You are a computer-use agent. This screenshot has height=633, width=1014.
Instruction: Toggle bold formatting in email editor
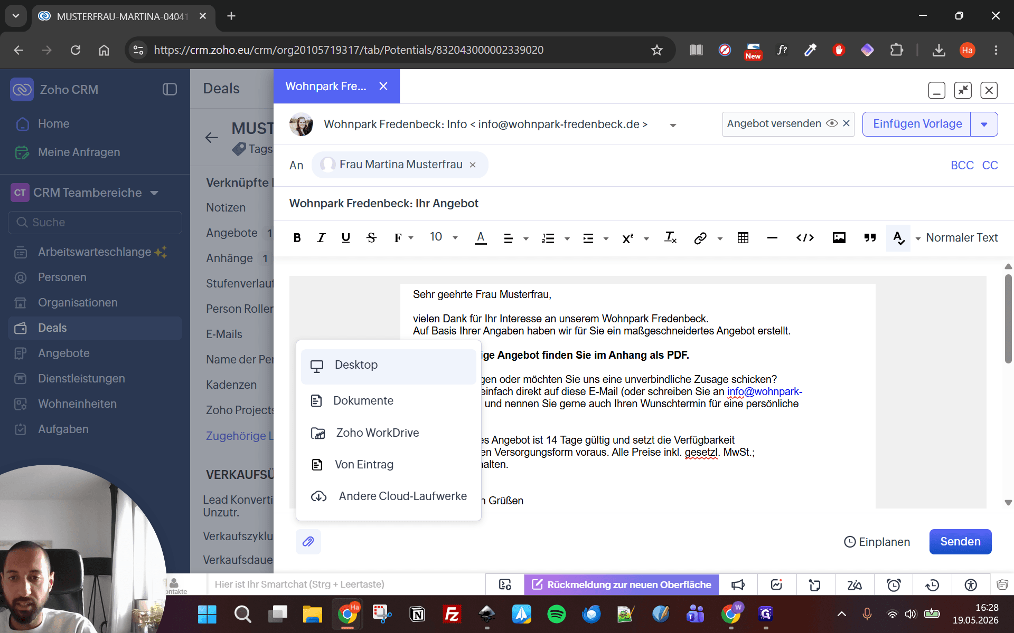coord(297,238)
